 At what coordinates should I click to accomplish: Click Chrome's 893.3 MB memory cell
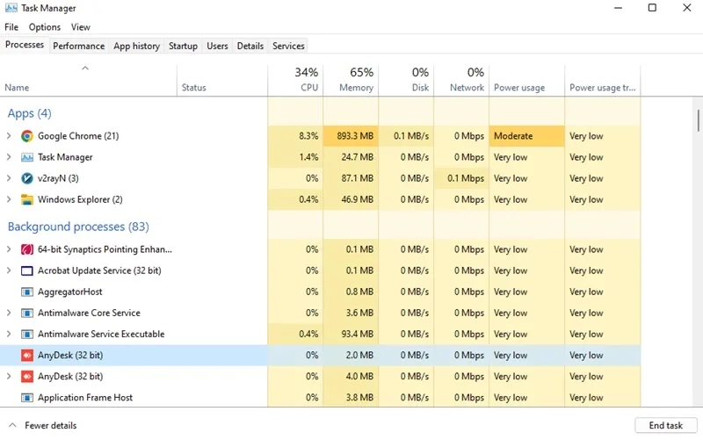click(x=351, y=136)
